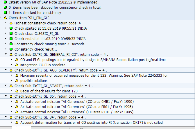Collapse the "FI_GL_05" Sub-ID node

[6, 96]
